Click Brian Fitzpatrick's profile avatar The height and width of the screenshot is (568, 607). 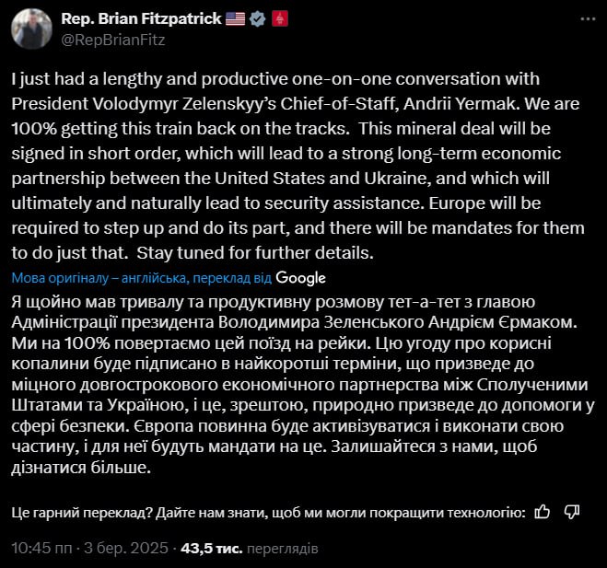coord(32,28)
